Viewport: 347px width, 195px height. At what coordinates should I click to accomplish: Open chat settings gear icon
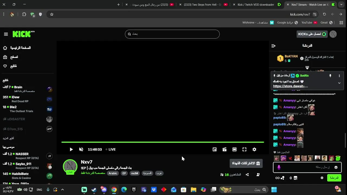click(322, 178)
